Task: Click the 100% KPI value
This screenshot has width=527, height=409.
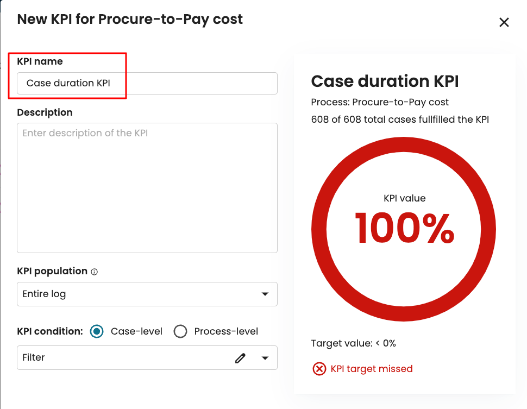Action: click(404, 228)
